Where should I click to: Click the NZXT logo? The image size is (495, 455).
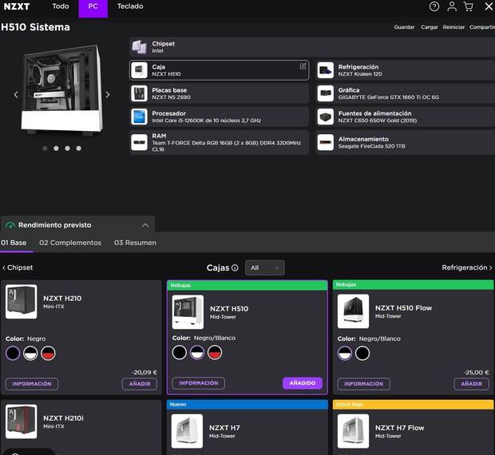17,6
